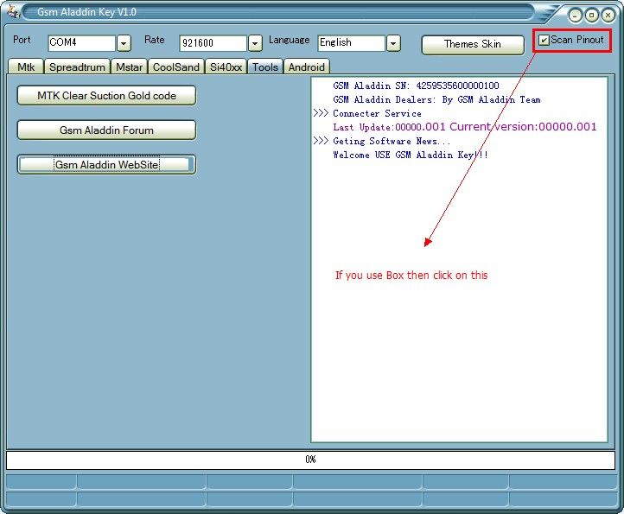Viewport: 624px width, 514px height.
Task: Open the Port dropdown arrow
Action: coord(124,43)
